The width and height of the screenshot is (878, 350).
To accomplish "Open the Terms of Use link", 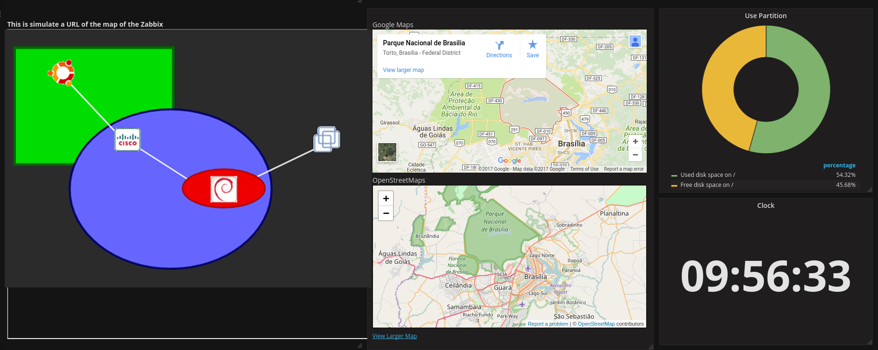I will (584, 169).
